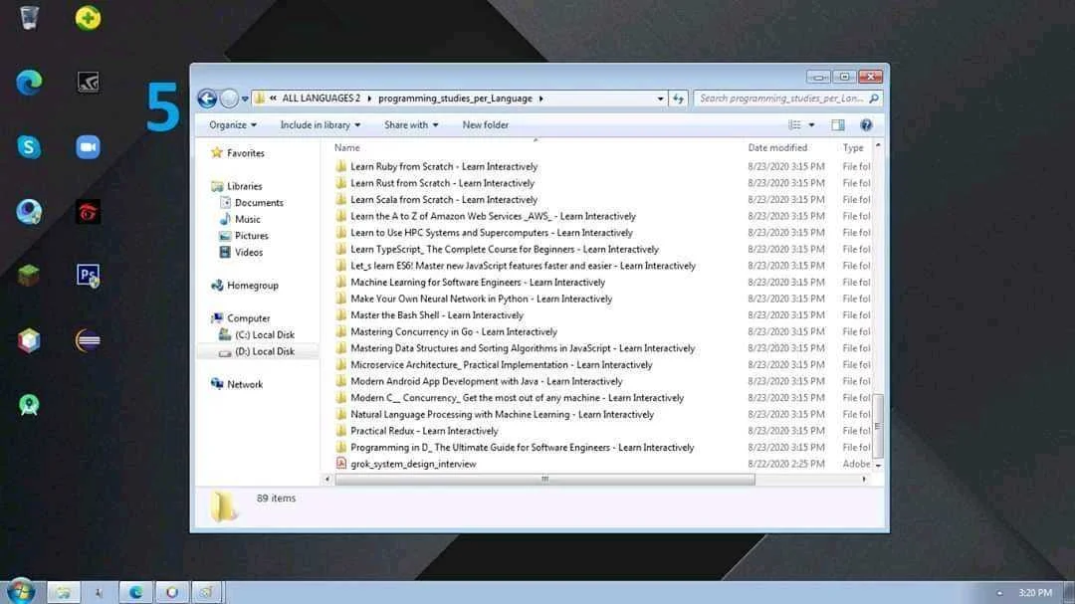Viewport: 1075px width, 604px height.
Task: Click the search magnifier icon
Action: pos(874,99)
